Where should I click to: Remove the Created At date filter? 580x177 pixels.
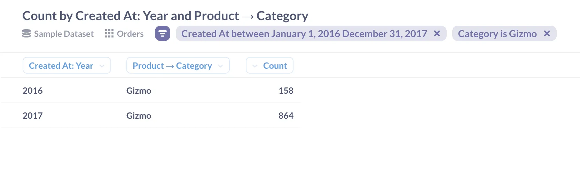[x=437, y=34]
